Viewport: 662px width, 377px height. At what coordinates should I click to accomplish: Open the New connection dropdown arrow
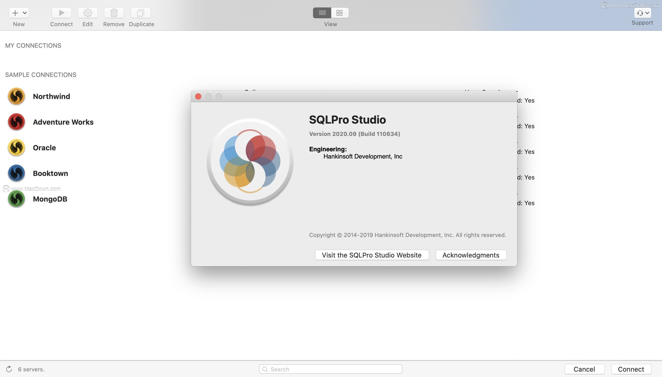tap(25, 13)
